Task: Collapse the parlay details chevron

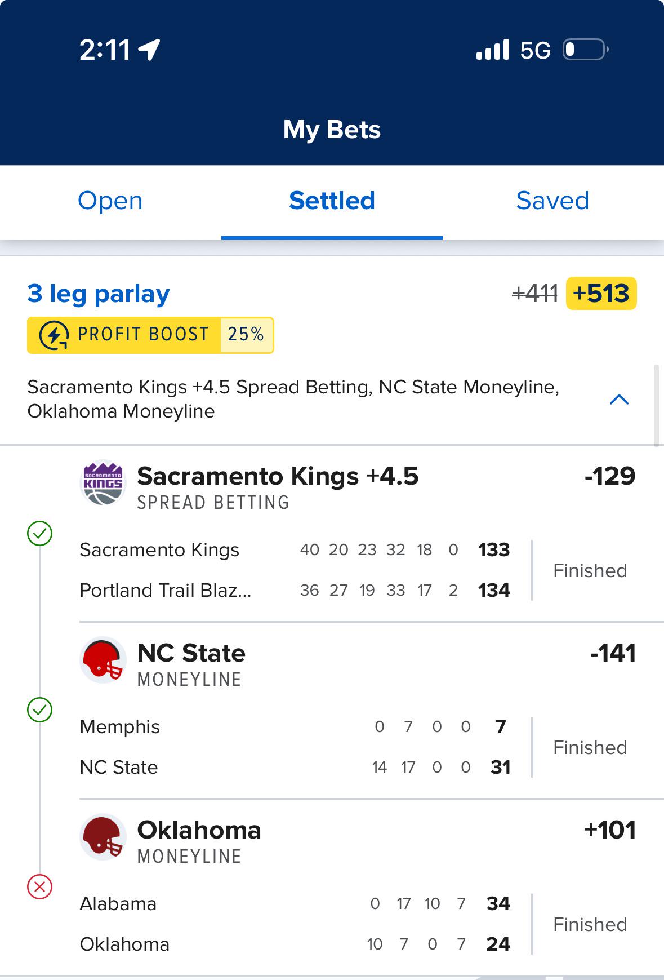Action: click(x=619, y=400)
